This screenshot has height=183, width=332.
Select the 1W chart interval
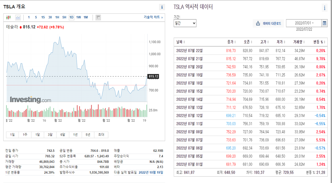pos(79,17)
